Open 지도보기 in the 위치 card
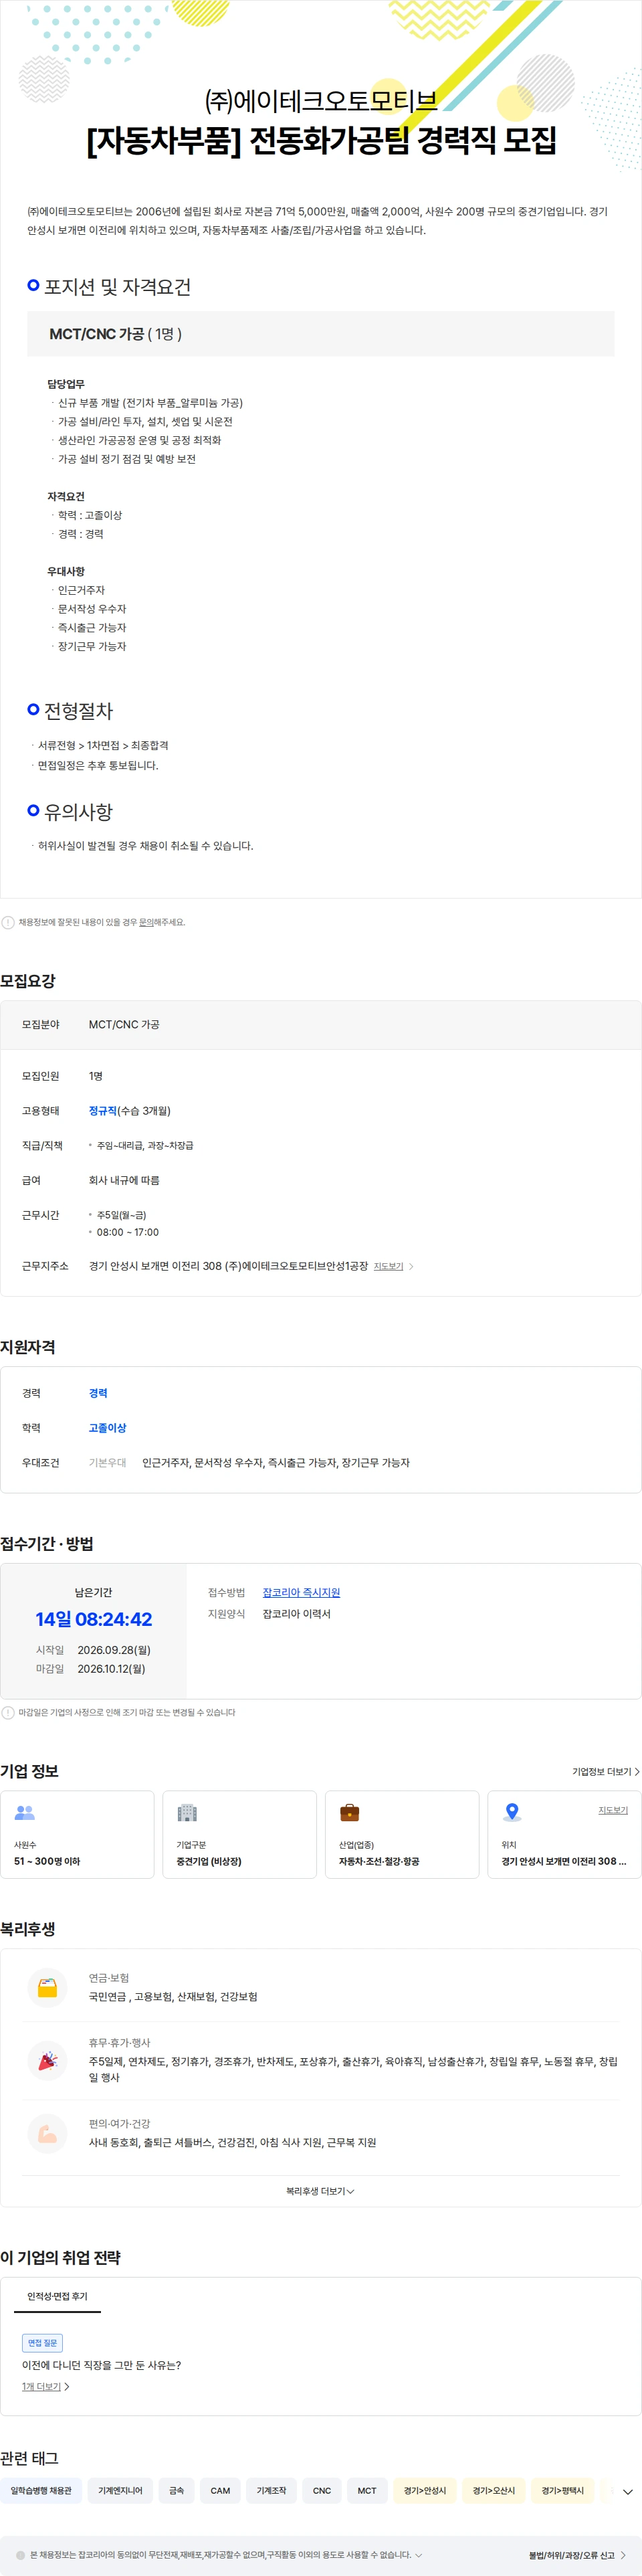Screen dimensions: 642x2576 pos(613,1810)
